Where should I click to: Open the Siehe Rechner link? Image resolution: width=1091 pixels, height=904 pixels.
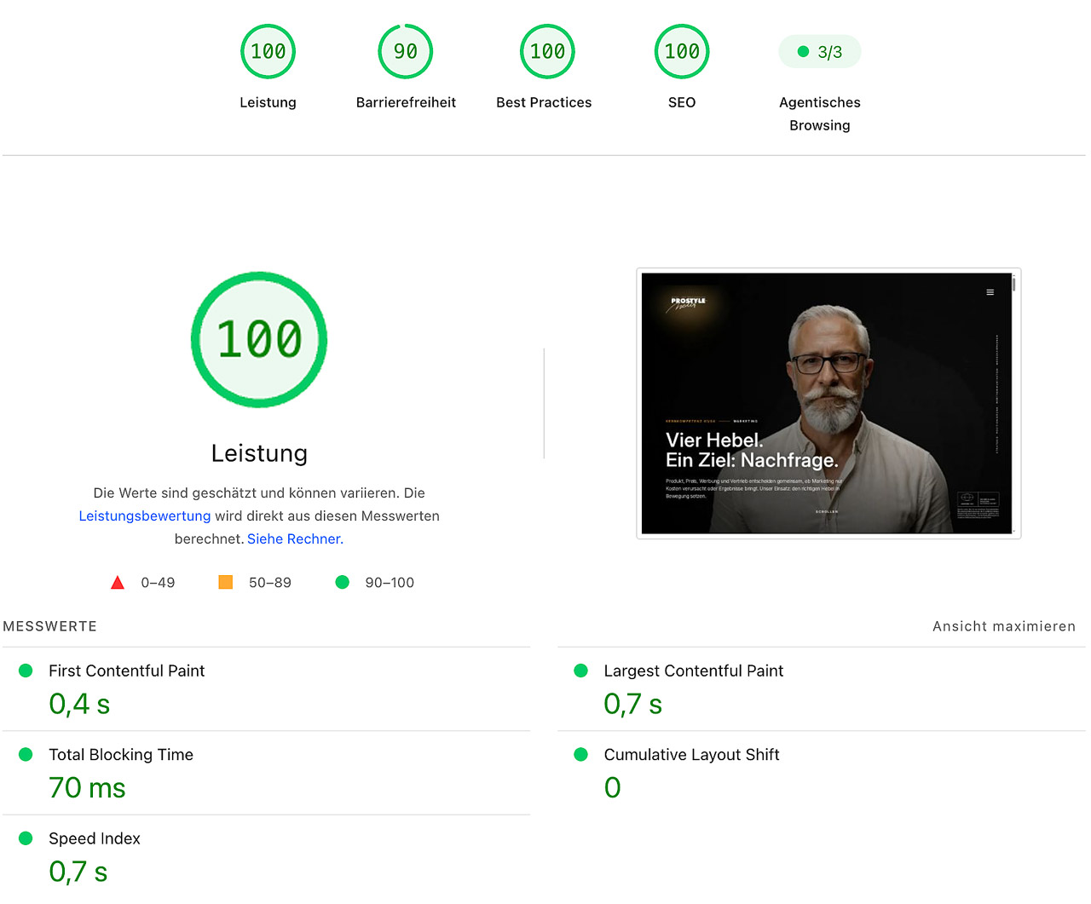(294, 539)
